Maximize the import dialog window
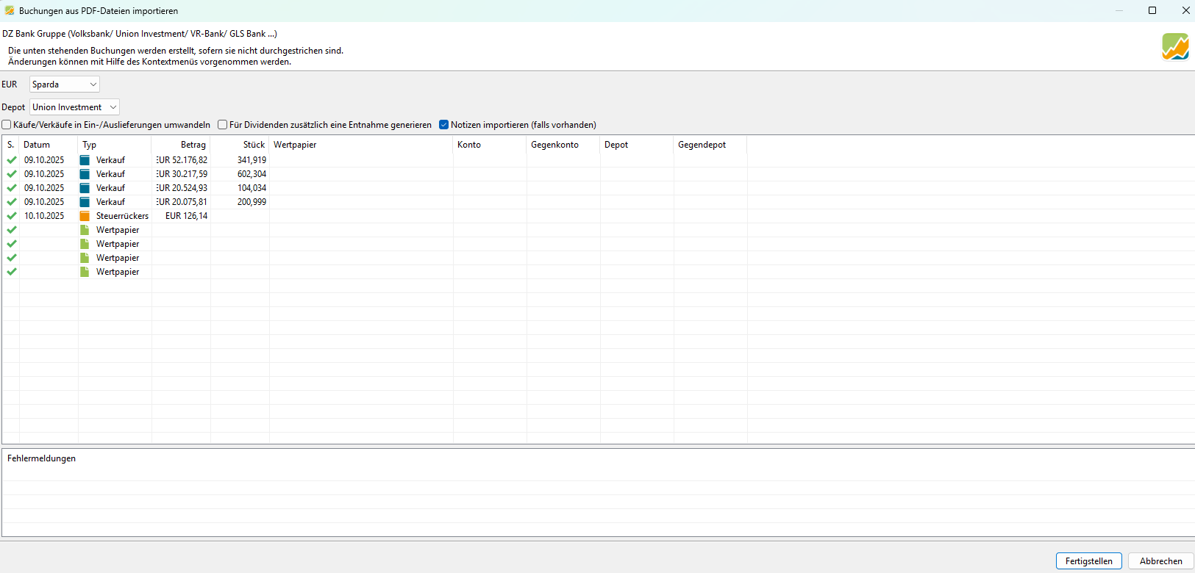1195x573 pixels. pos(1152,10)
